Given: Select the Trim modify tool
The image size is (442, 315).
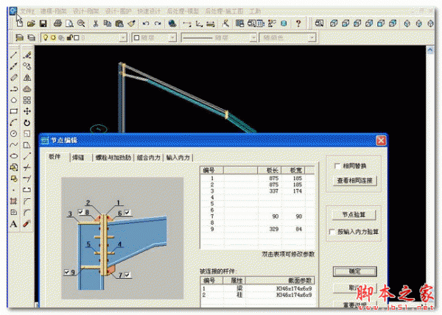Looking at the screenshot, I should click(x=27, y=168).
